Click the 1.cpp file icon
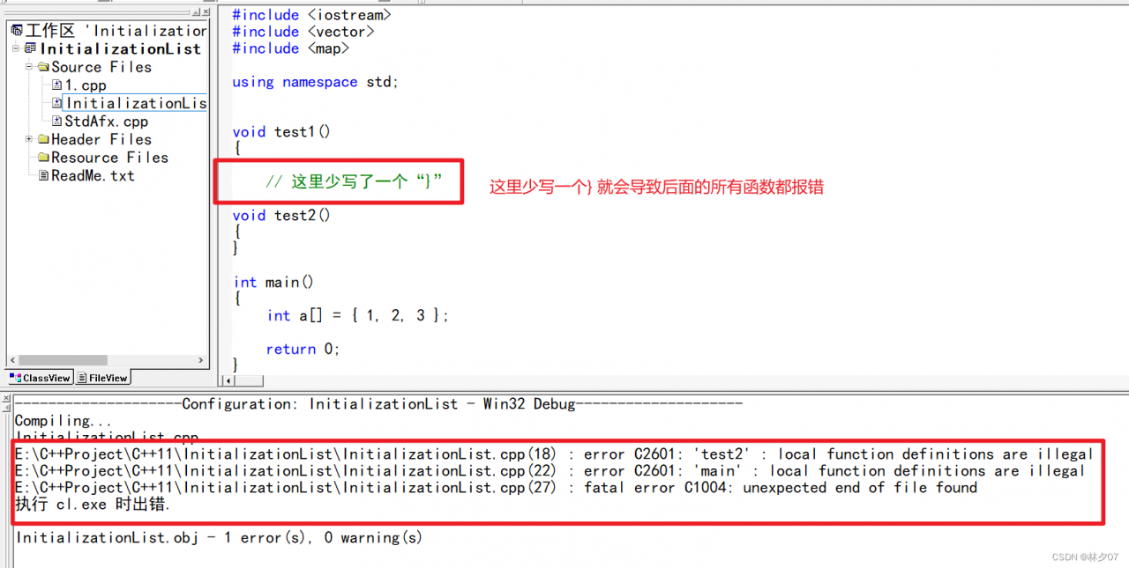 [56, 85]
